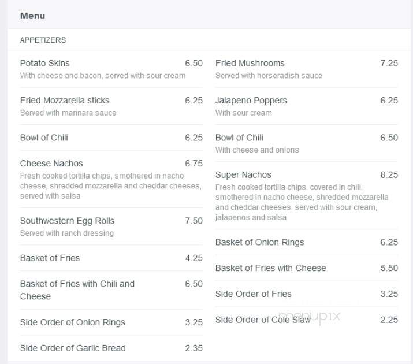
Task: Click Basket of Fries with Cheese
Action: (270, 268)
